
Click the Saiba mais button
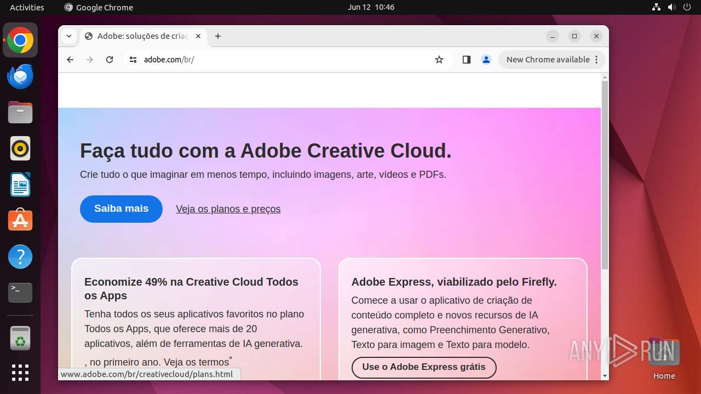[121, 209]
